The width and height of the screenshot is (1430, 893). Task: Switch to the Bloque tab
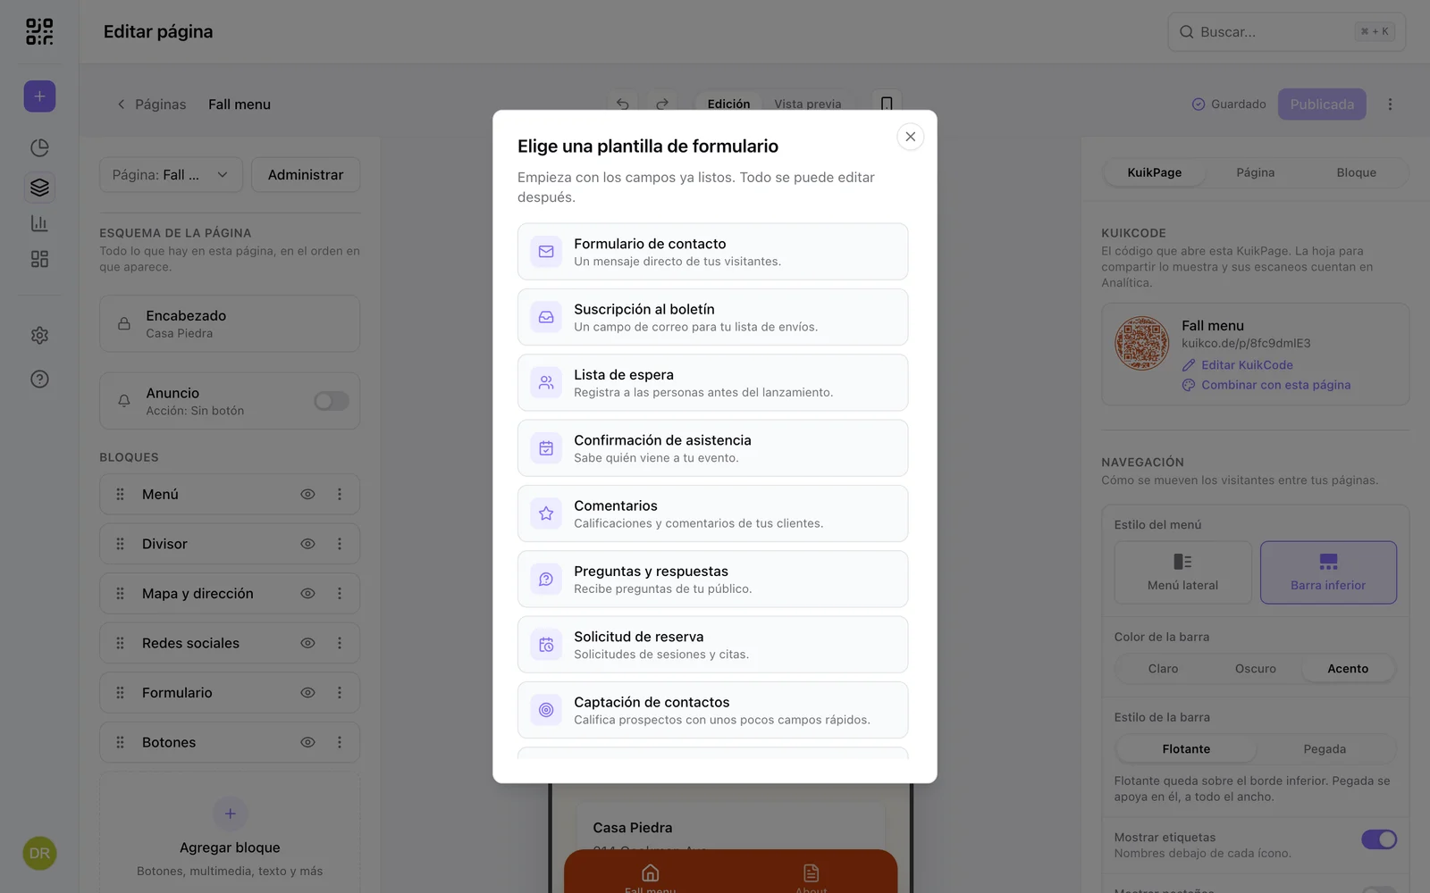[1356, 172]
